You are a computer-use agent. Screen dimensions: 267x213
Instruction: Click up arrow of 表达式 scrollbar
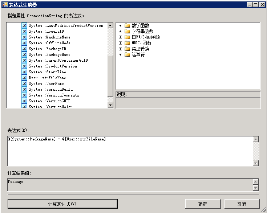[x=256, y=139]
